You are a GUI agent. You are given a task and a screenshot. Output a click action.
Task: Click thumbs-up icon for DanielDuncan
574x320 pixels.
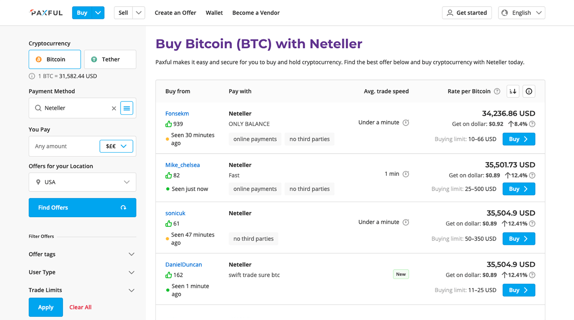[x=169, y=275]
